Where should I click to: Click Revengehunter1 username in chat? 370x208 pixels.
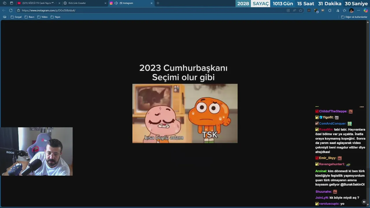(x=332, y=164)
